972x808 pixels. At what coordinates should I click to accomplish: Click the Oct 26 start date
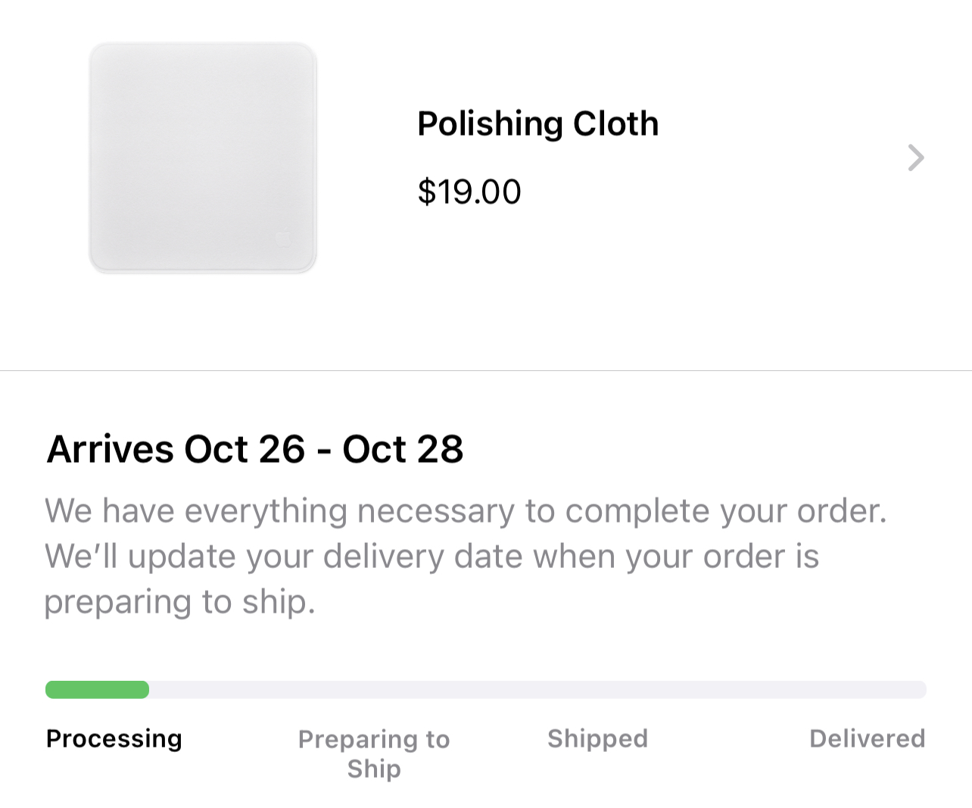(x=245, y=449)
